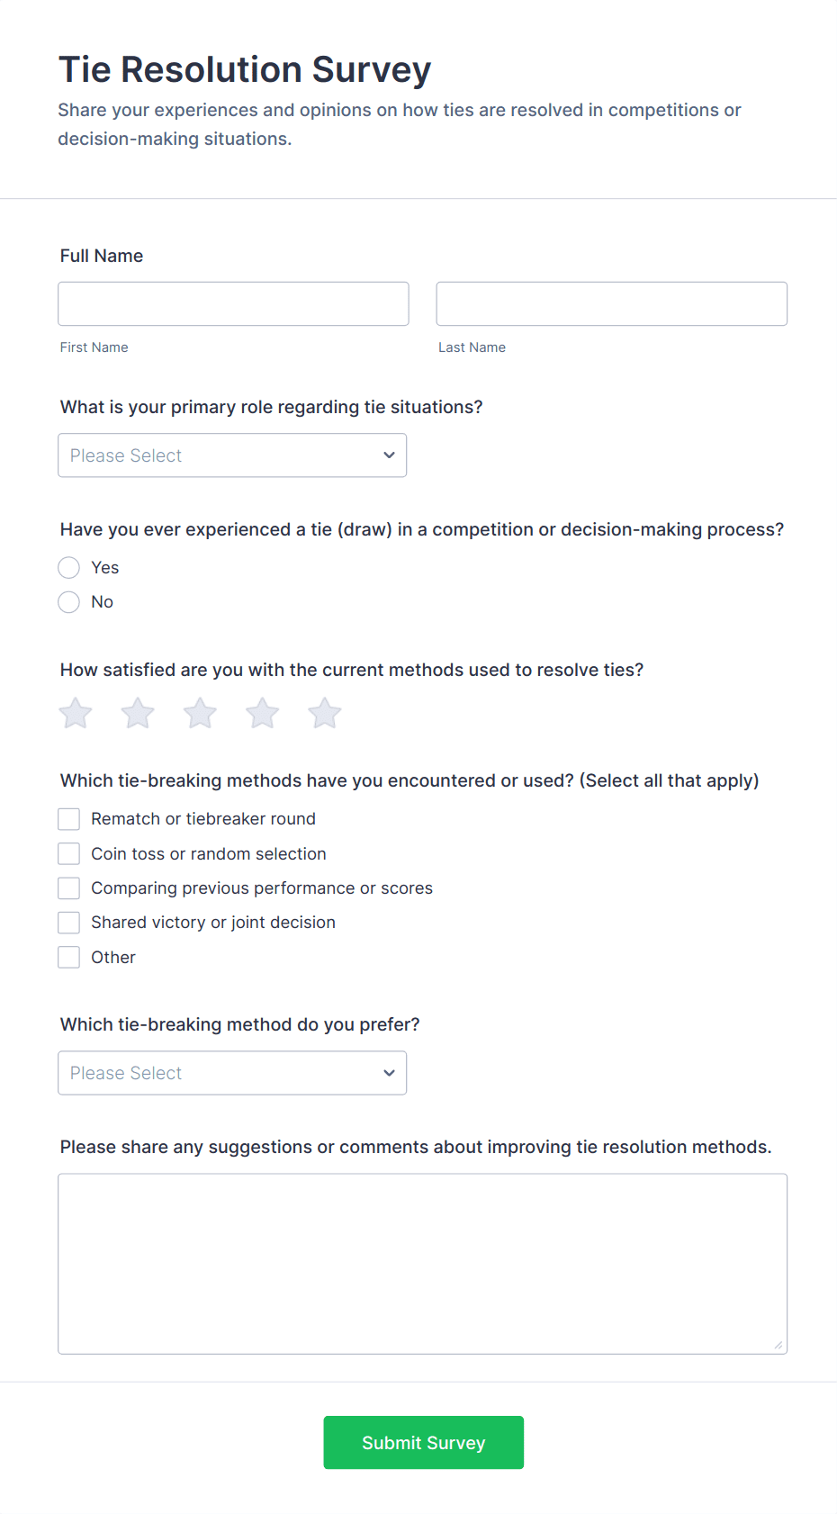This screenshot has height=1514, width=837.
Task: Select the Other tie-breaking method checkbox
Action: tap(68, 957)
